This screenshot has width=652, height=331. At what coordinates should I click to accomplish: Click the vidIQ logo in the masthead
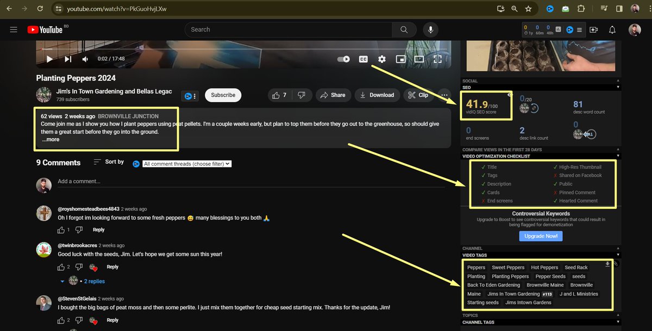[570, 29]
